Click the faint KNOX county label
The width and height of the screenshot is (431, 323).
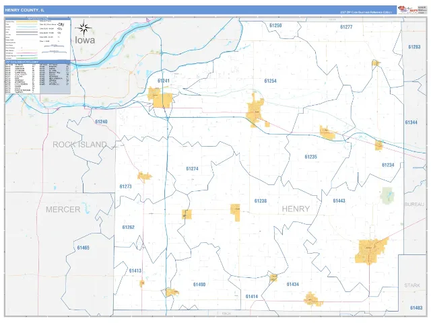(x=226, y=314)
